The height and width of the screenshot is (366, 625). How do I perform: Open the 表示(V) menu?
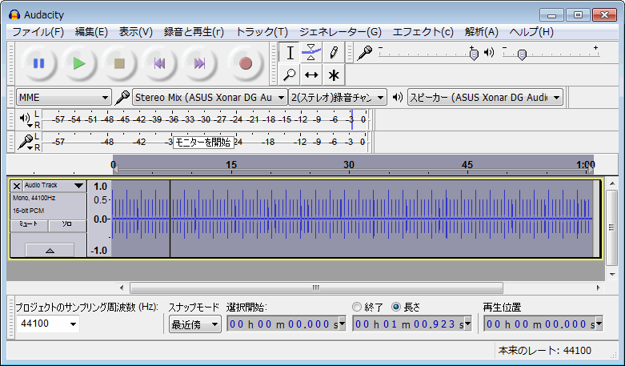click(x=135, y=32)
